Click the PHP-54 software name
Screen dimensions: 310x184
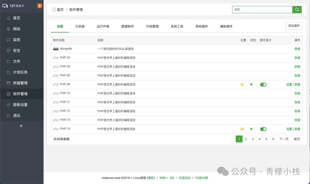coord(65,67)
